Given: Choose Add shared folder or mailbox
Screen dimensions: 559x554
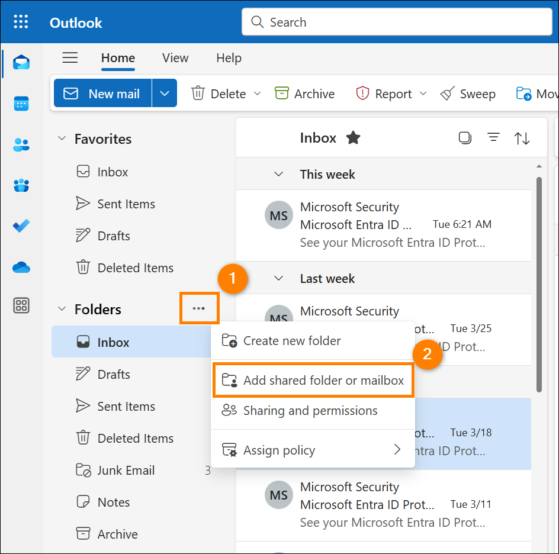Looking at the screenshot, I should 313,380.
